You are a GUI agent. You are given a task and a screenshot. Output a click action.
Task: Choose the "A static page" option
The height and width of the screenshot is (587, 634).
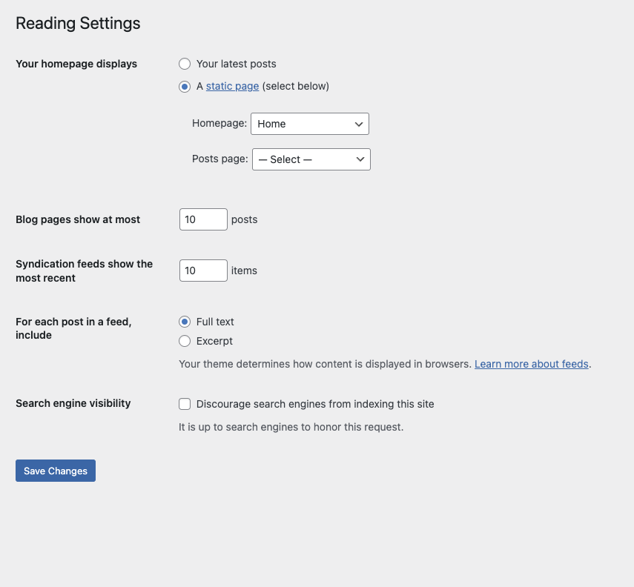[185, 87]
